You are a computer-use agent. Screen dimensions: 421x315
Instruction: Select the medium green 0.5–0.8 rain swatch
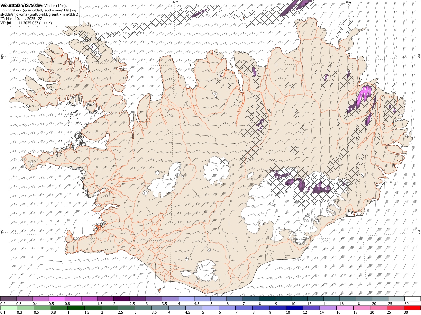42,308
